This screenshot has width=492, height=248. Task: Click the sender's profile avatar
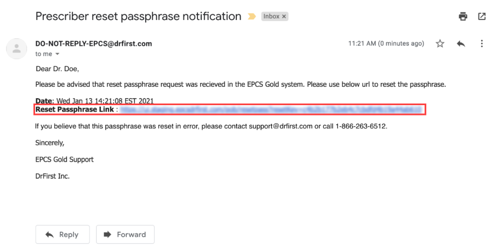click(x=16, y=49)
